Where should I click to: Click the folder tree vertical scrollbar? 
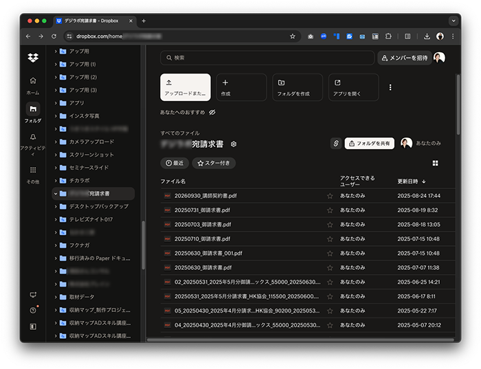tap(143, 245)
